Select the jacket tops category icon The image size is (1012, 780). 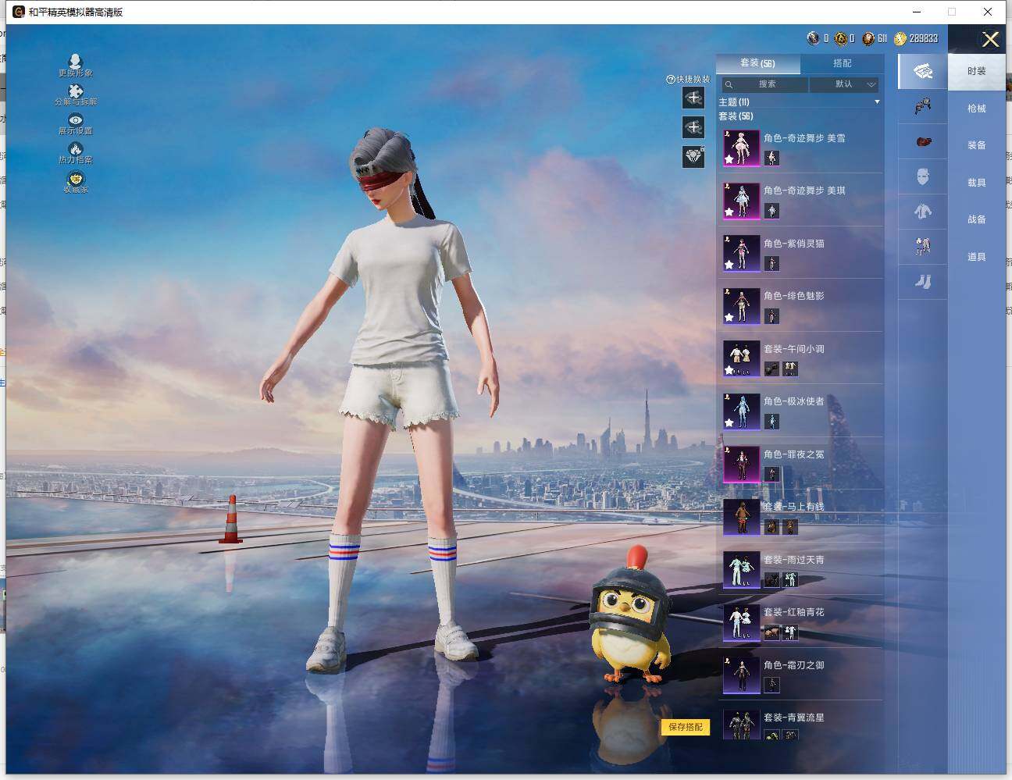tap(922, 212)
